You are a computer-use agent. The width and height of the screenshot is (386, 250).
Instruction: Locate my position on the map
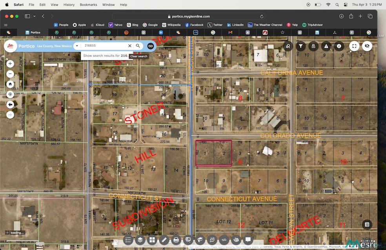click(x=10, y=94)
